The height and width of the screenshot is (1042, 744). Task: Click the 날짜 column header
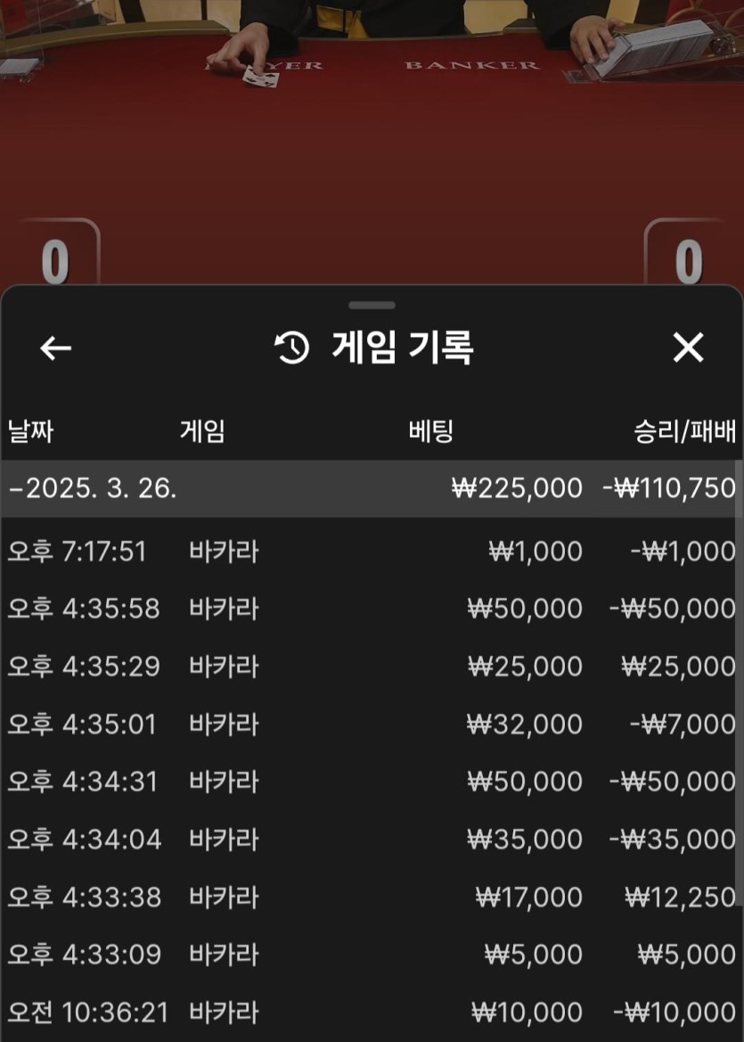(31, 432)
